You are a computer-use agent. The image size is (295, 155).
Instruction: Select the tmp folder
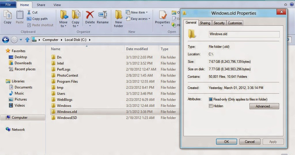[115, 88]
